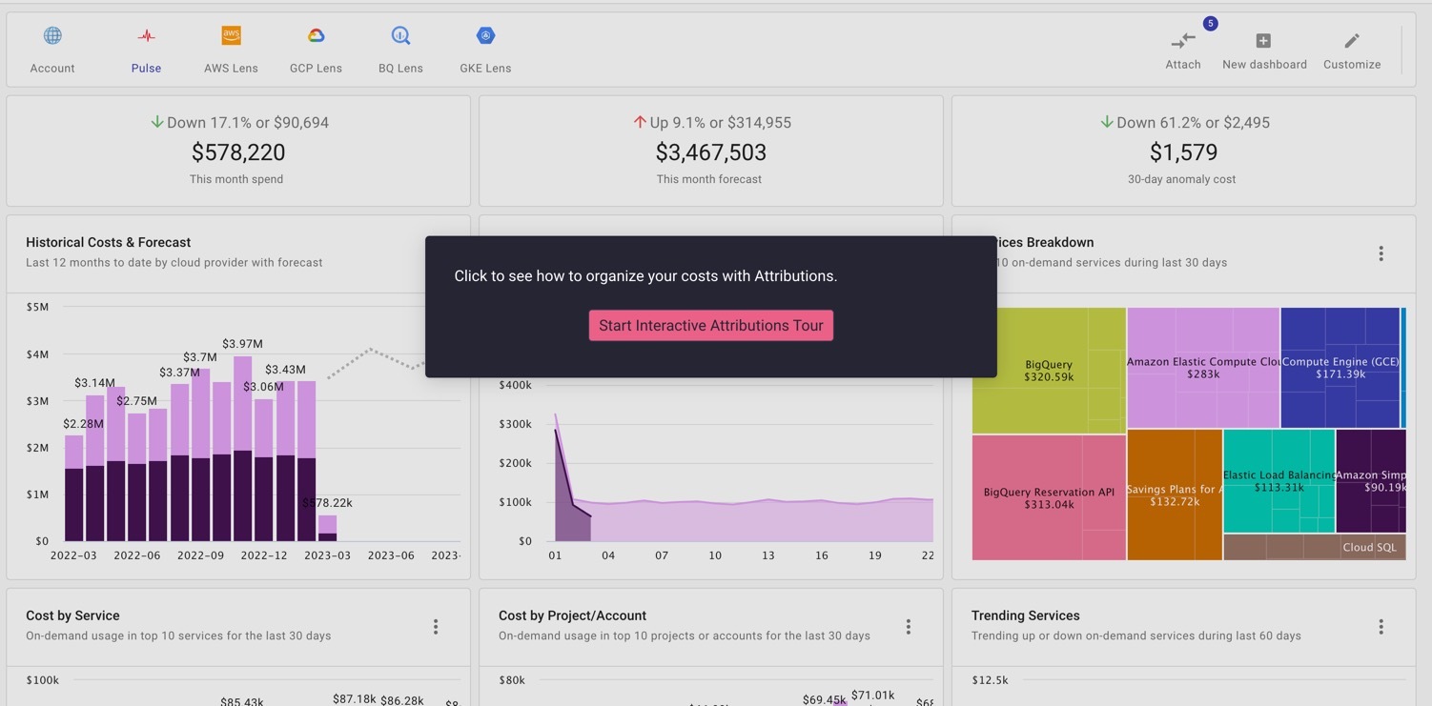The image size is (1432, 706).
Task: Click the Customize pencil icon
Action: pos(1351,41)
